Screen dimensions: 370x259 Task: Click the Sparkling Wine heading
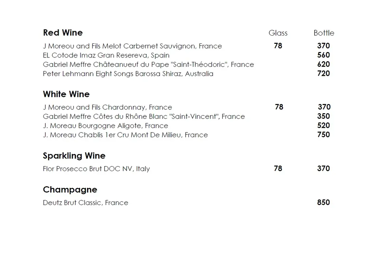(74, 156)
